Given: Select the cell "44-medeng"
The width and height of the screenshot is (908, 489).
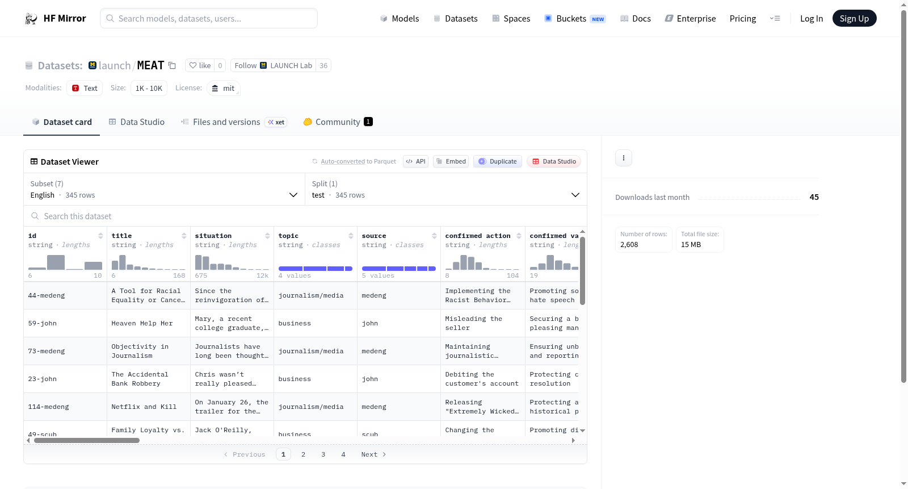Looking at the screenshot, I should 65,295.
